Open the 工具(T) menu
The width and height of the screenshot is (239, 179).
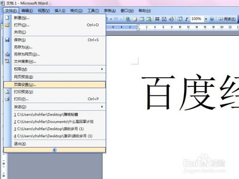93,11
